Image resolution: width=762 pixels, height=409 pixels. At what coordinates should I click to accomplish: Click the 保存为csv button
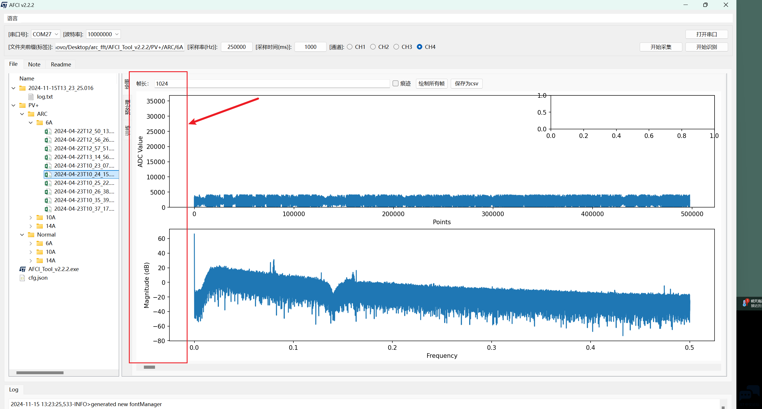coord(467,83)
